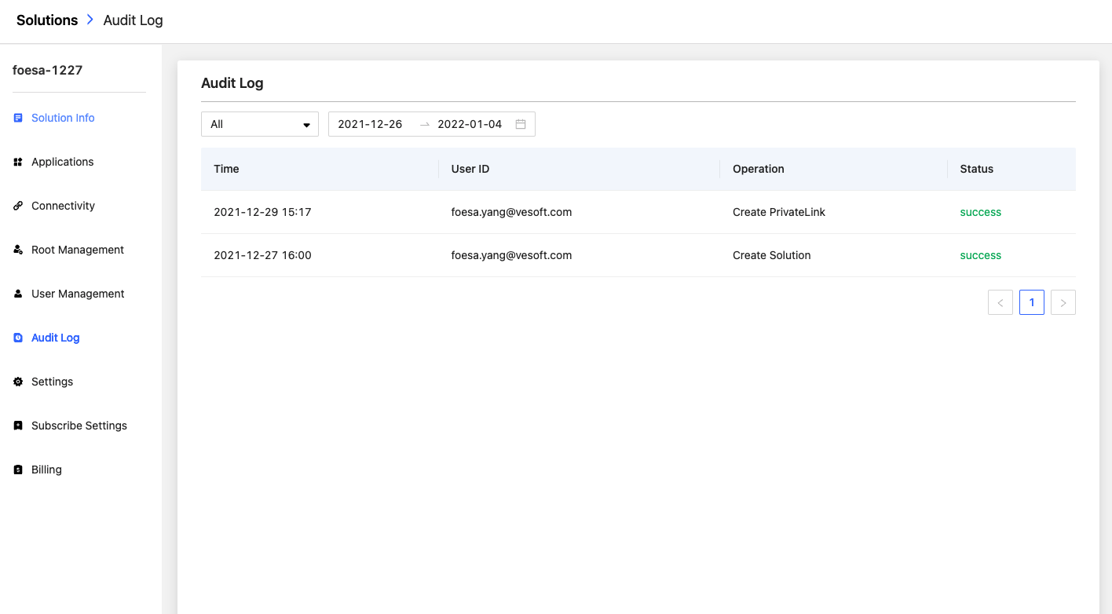Image resolution: width=1112 pixels, height=614 pixels.
Task: Click the dropdown arrow beside All
Action: pos(306,125)
